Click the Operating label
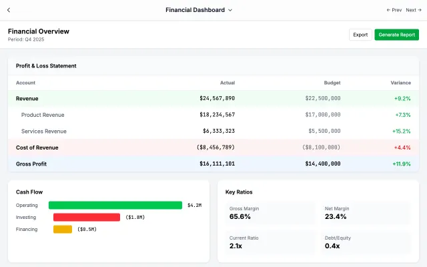The image size is (427, 267). pos(27,205)
